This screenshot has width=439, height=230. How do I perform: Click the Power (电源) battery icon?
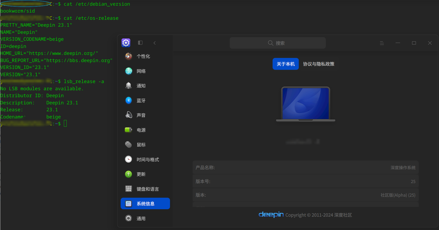pos(128,130)
